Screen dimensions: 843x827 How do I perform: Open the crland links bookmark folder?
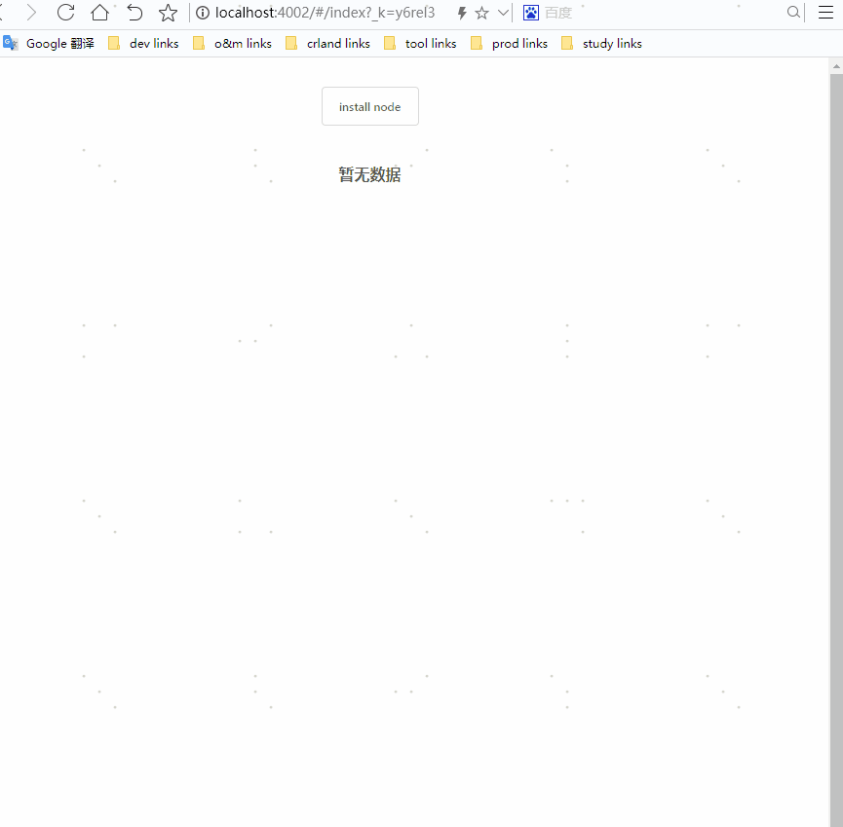[328, 44]
